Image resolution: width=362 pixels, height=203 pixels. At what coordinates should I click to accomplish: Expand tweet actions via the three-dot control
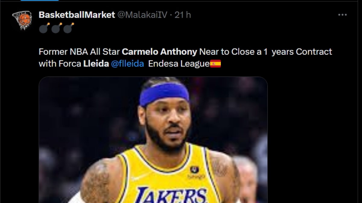pyautogui.click(x=342, y=14)
